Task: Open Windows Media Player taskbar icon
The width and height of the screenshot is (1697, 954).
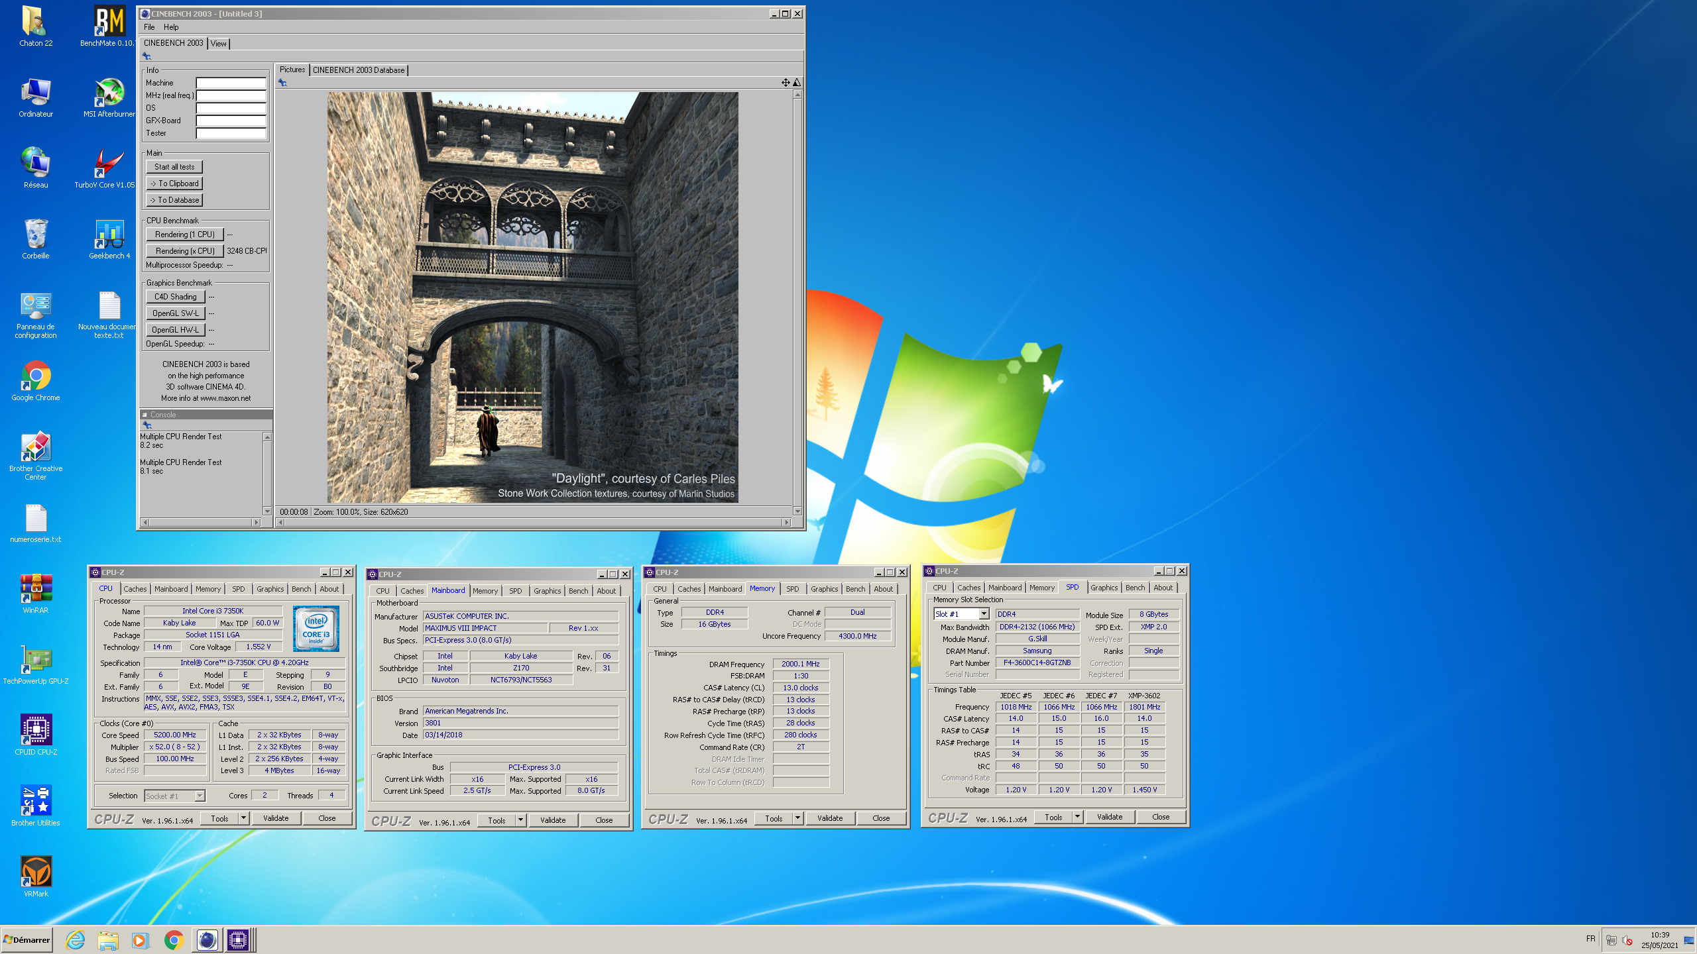Action: 141,939
